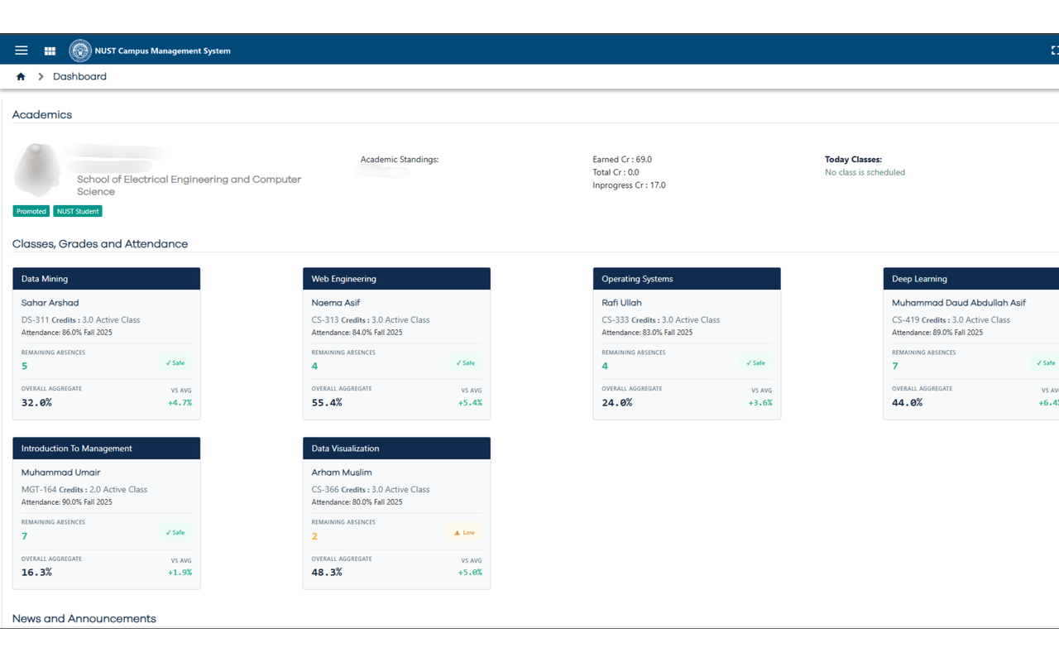Image resolution: width=1059 pixels, height=662 pixels.
Task: Go to home via breadcrumb icon
Action: (21, 77)
